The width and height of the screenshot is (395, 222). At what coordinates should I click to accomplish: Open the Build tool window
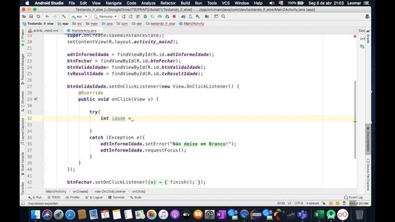click(136, 197)
